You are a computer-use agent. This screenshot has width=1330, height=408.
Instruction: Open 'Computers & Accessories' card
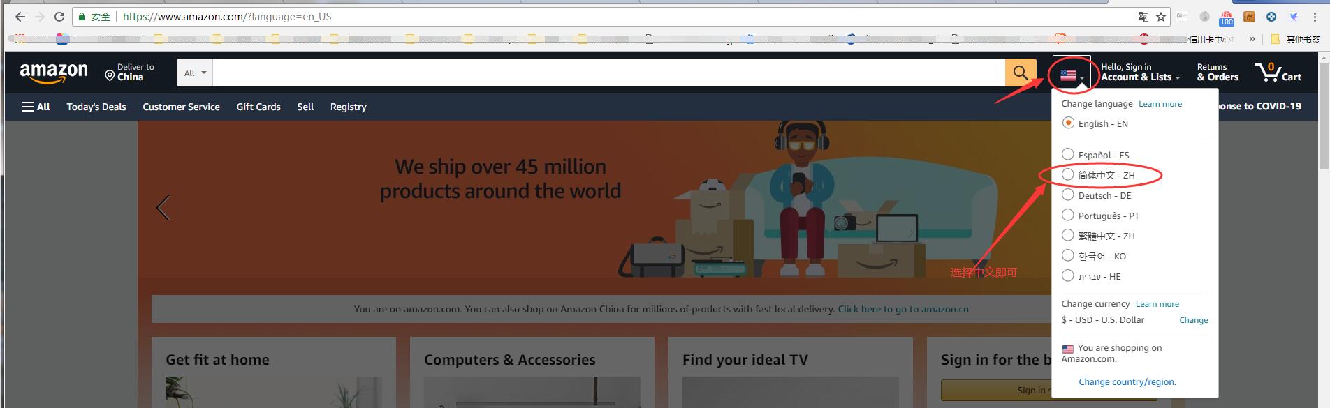532,373
